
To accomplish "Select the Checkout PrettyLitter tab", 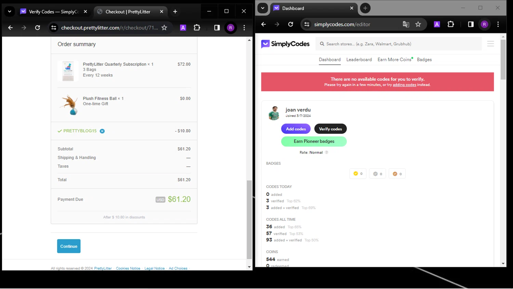I will point(130,12).
